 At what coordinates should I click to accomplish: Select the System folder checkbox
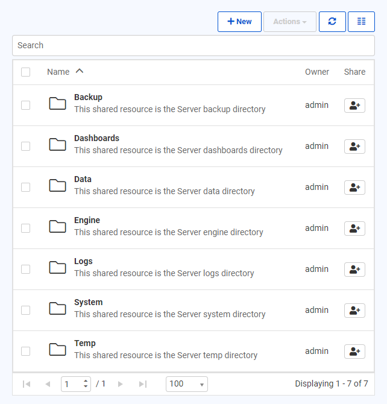pyautogui.click(x=25, y=311)
